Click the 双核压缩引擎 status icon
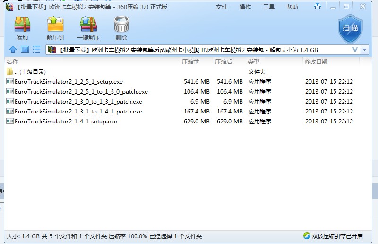This screenshot has height=244, width=378. click(x=307, y=236)
